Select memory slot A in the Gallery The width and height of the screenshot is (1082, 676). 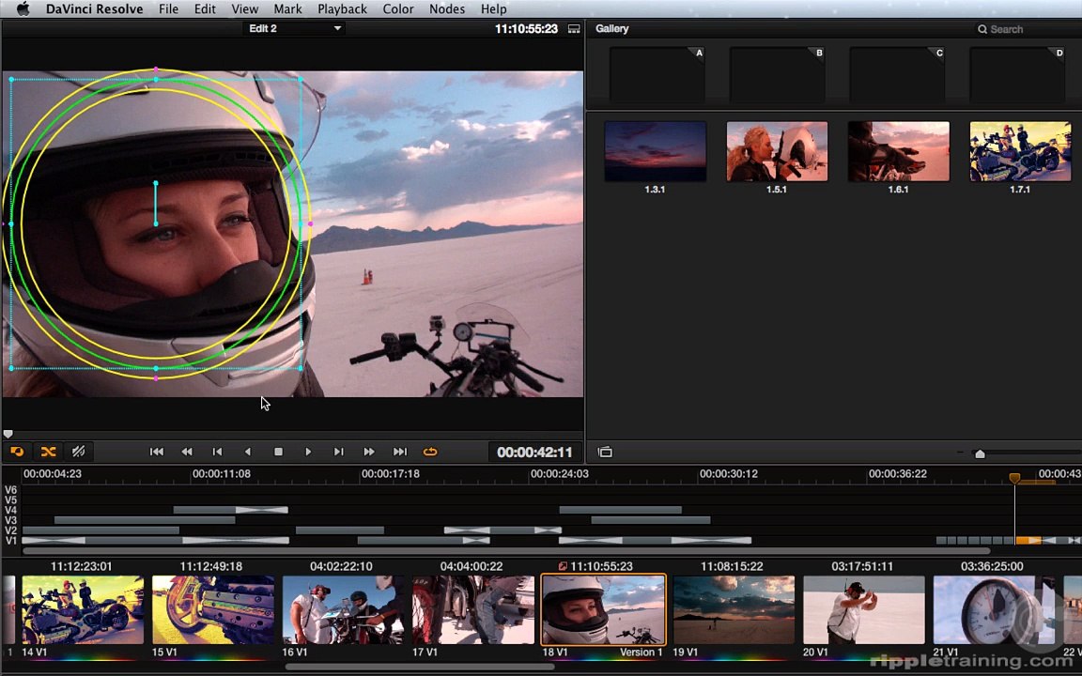click(657, 74)
